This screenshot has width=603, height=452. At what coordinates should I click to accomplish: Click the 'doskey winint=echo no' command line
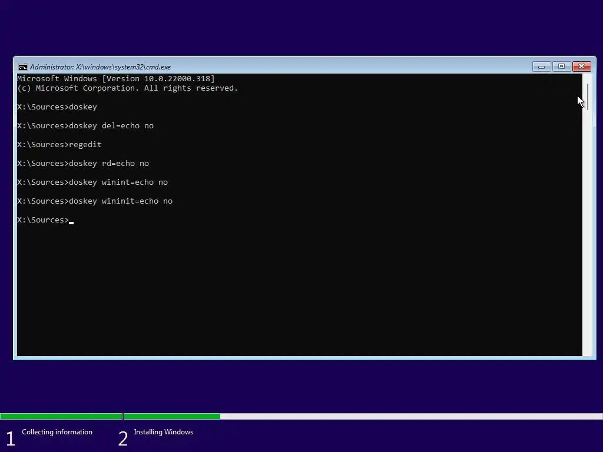point(92,182)
